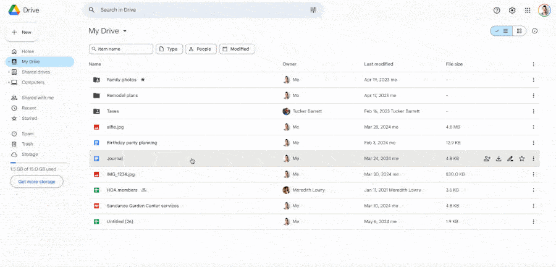Switch to grid layout view

tap(520, 31)
